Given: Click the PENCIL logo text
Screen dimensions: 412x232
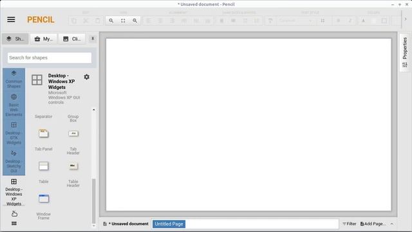Looking at the screenshot, I should click(x=41, y=20).
